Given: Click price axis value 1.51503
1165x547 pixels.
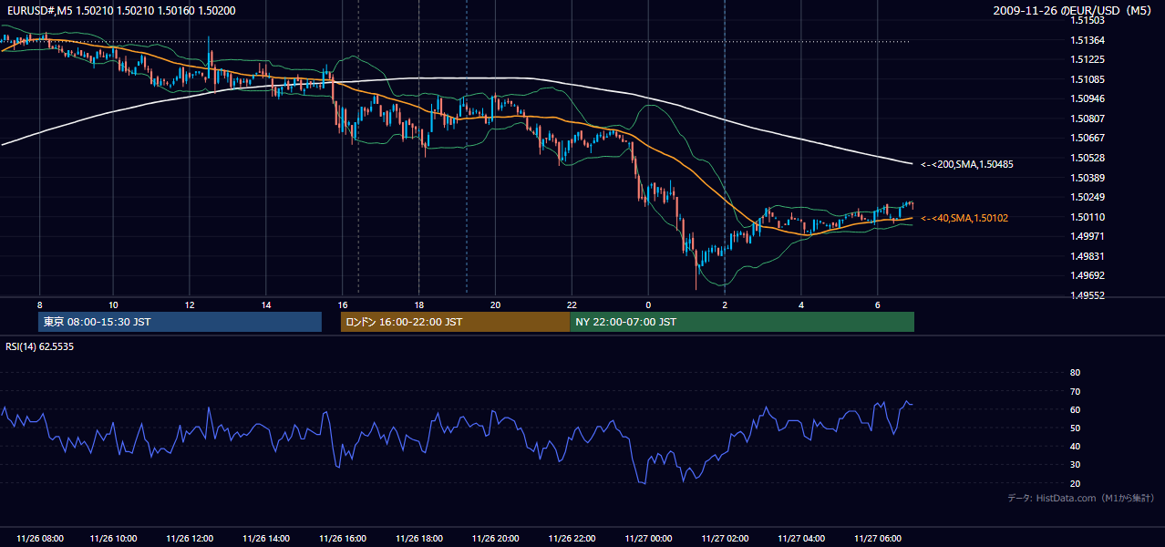Looking at the screenshot, I should coord(1087,20).
